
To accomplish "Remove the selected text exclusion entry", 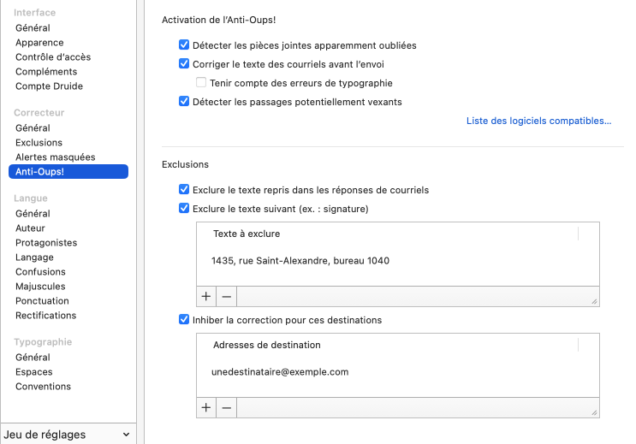I will pos(226,297).
